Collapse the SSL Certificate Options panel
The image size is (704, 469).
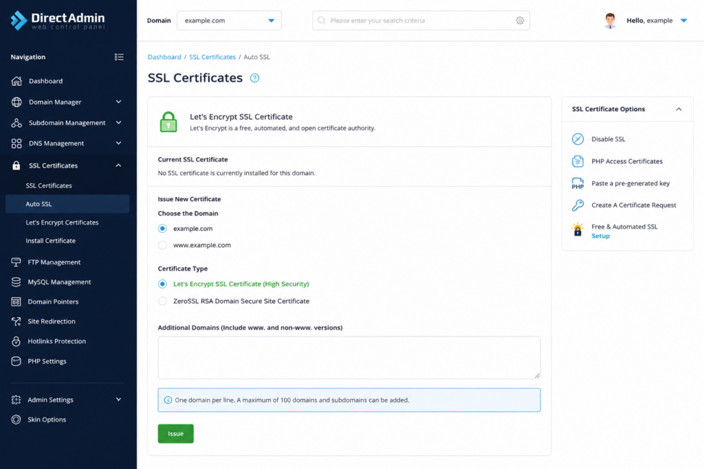click(x=679, y=109)
